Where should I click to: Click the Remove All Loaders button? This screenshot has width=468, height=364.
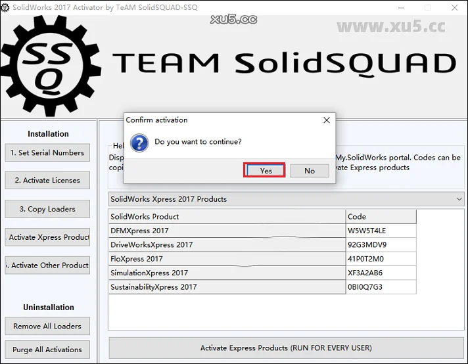47,327
